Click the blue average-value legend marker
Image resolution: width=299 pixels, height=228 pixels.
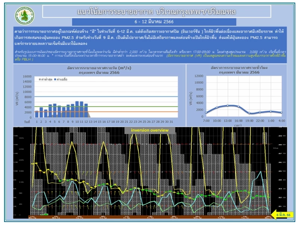56,79
